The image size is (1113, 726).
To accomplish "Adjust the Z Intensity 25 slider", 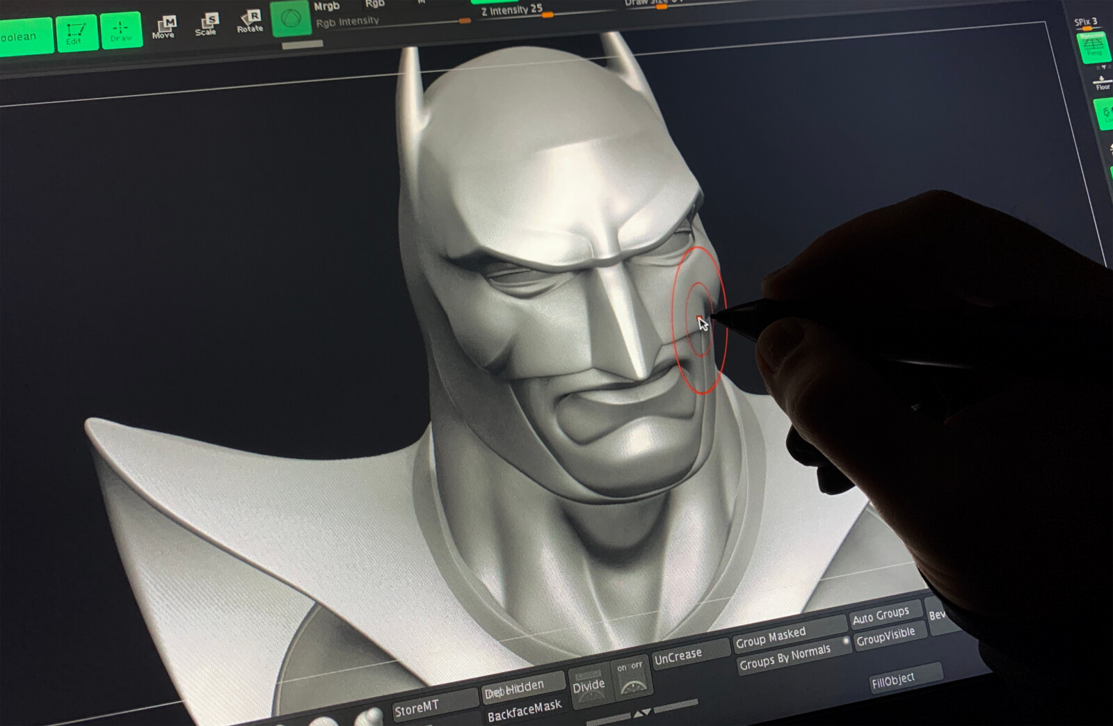I will tap(517, 11).
